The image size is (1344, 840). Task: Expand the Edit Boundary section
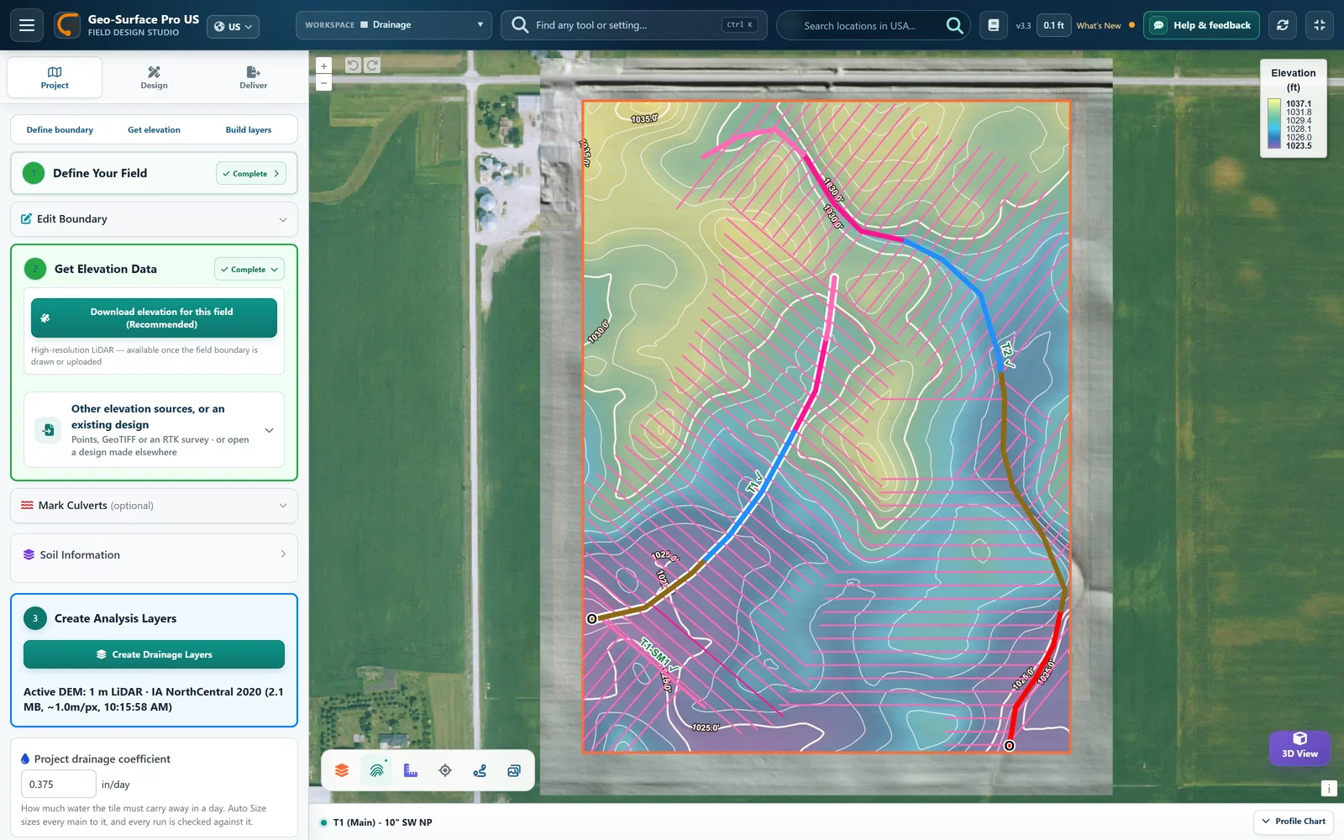pyautogui.click(x=154, y=219)
